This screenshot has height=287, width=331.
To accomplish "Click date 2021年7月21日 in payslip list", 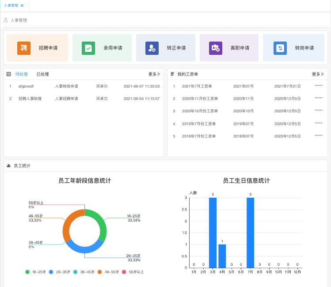I will (x=288, y=86).
